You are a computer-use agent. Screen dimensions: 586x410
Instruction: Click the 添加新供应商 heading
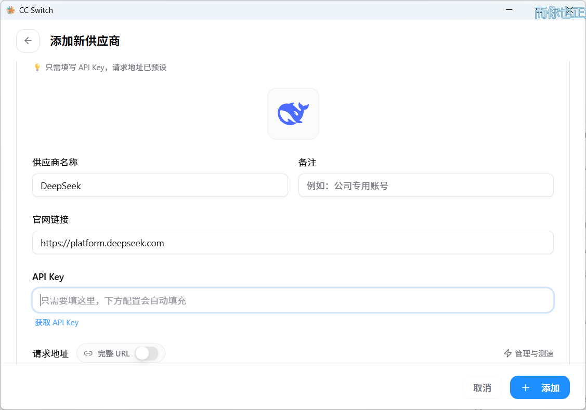point(85,41)
